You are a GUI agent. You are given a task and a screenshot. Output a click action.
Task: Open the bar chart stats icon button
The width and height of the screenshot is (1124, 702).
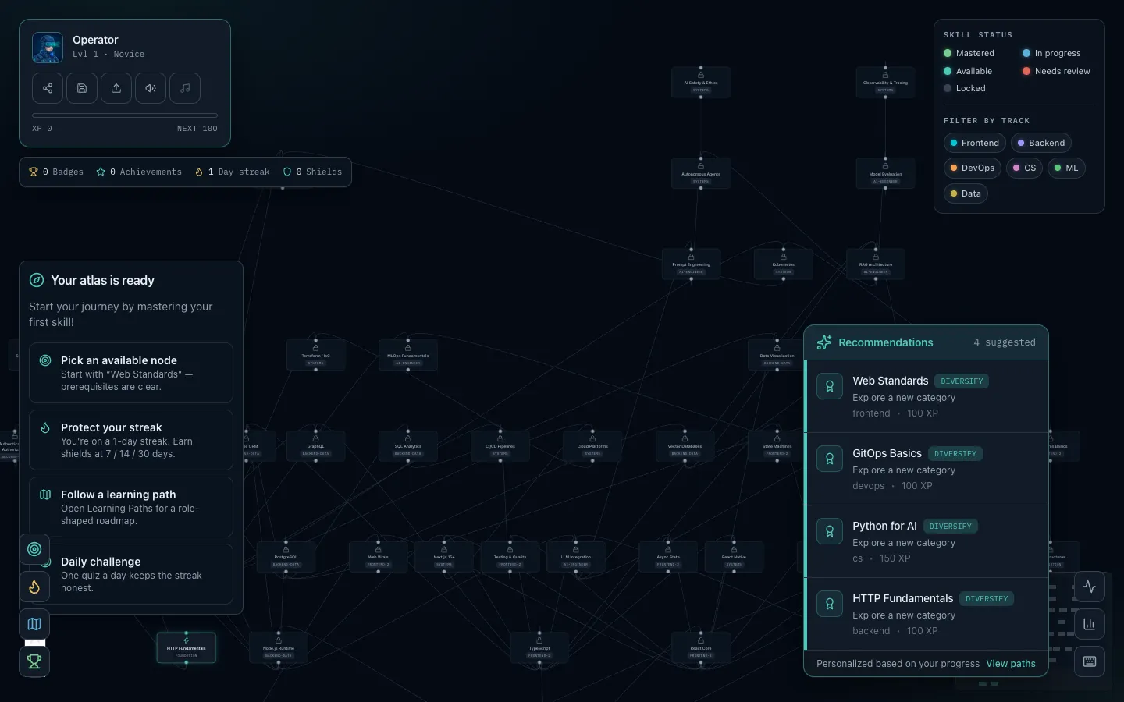(x=1090, y=624)
